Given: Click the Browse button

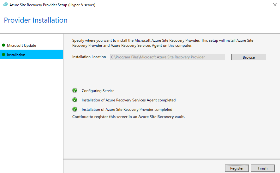Looking at the screenshot, I should [x=248, y=57].
